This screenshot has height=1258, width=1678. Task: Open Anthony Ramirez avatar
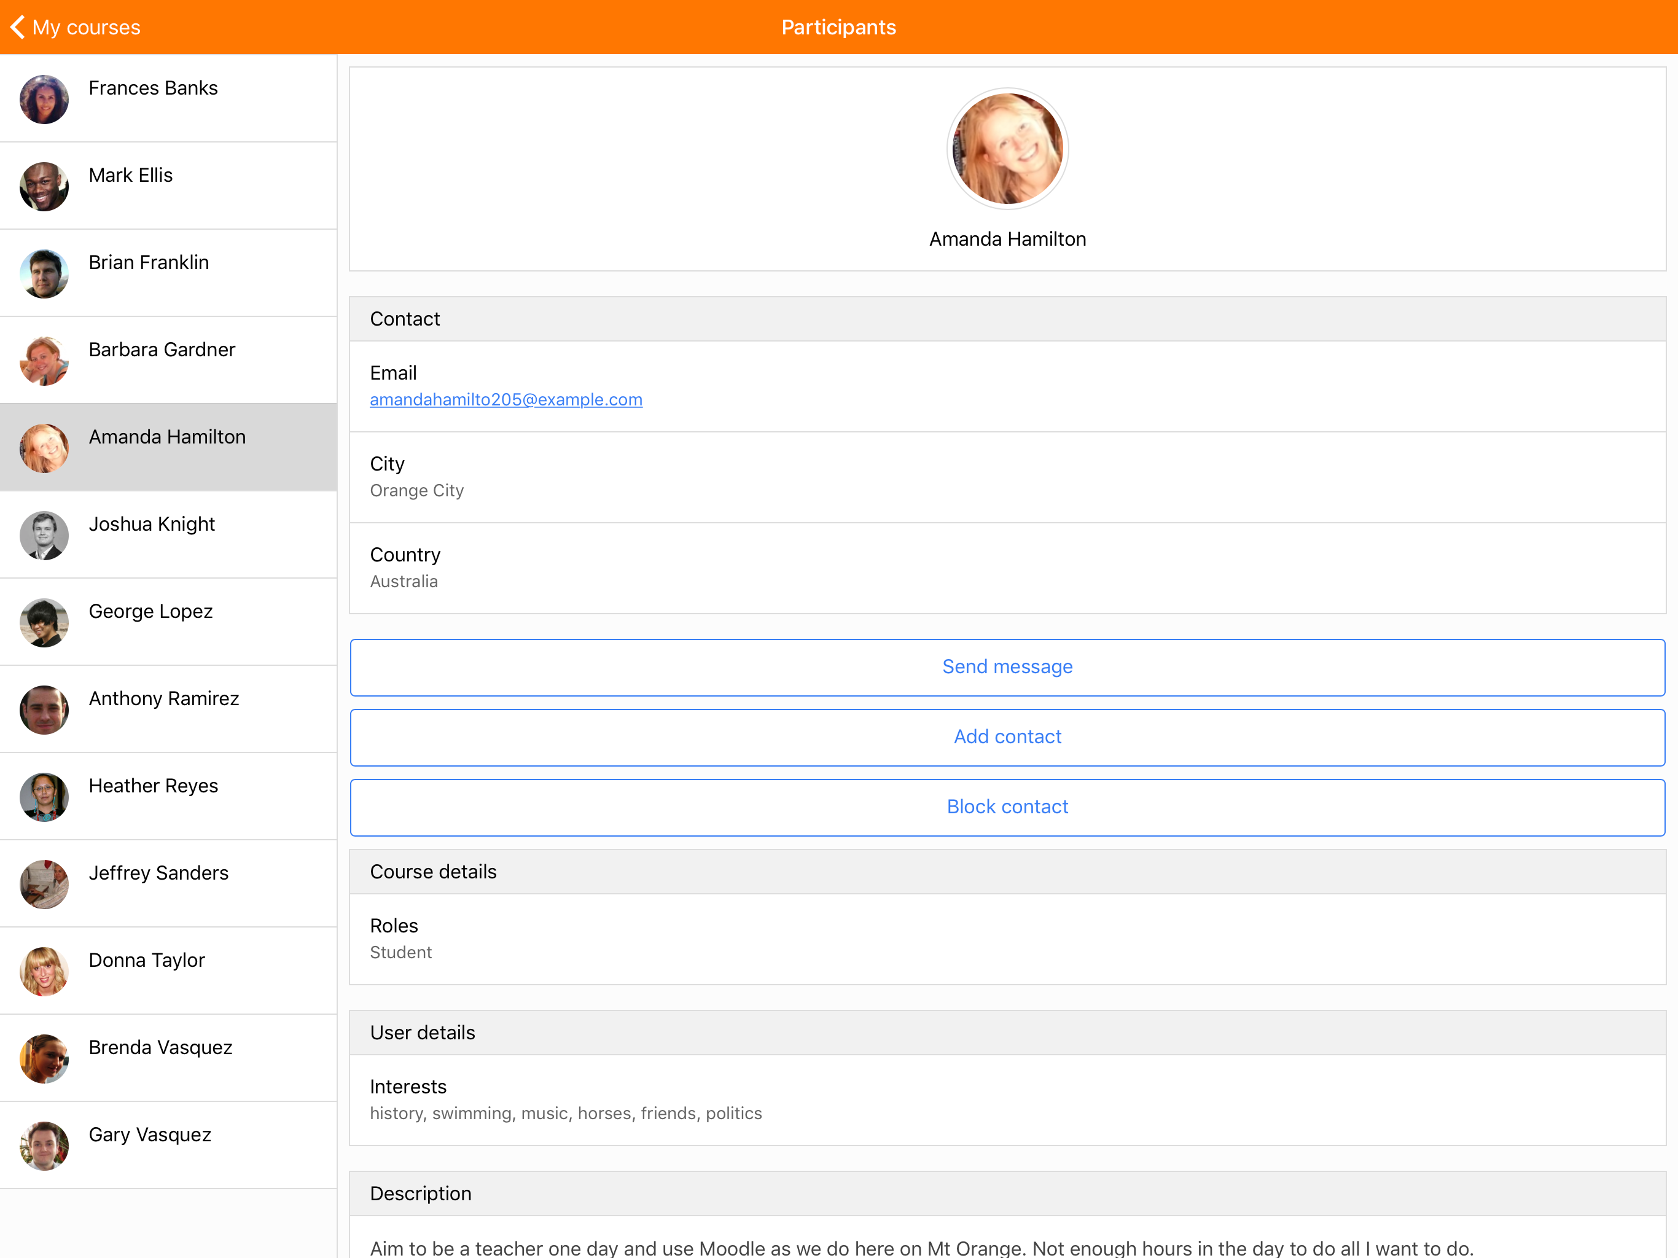point(44,709)
